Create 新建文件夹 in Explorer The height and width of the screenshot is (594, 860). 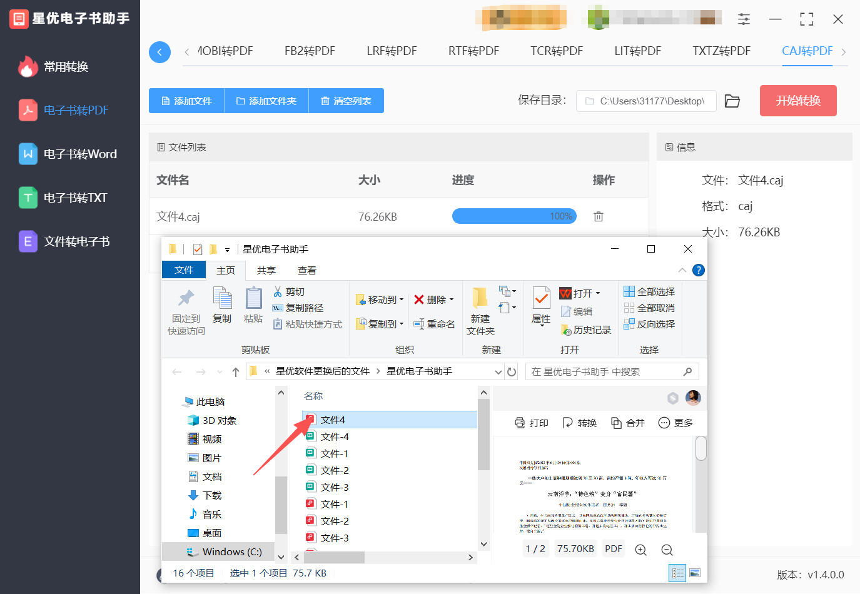tap(480, 311)
